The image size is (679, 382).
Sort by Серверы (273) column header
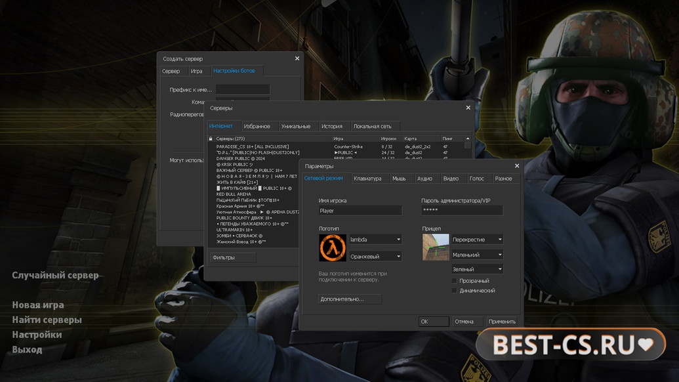[273, 138]
